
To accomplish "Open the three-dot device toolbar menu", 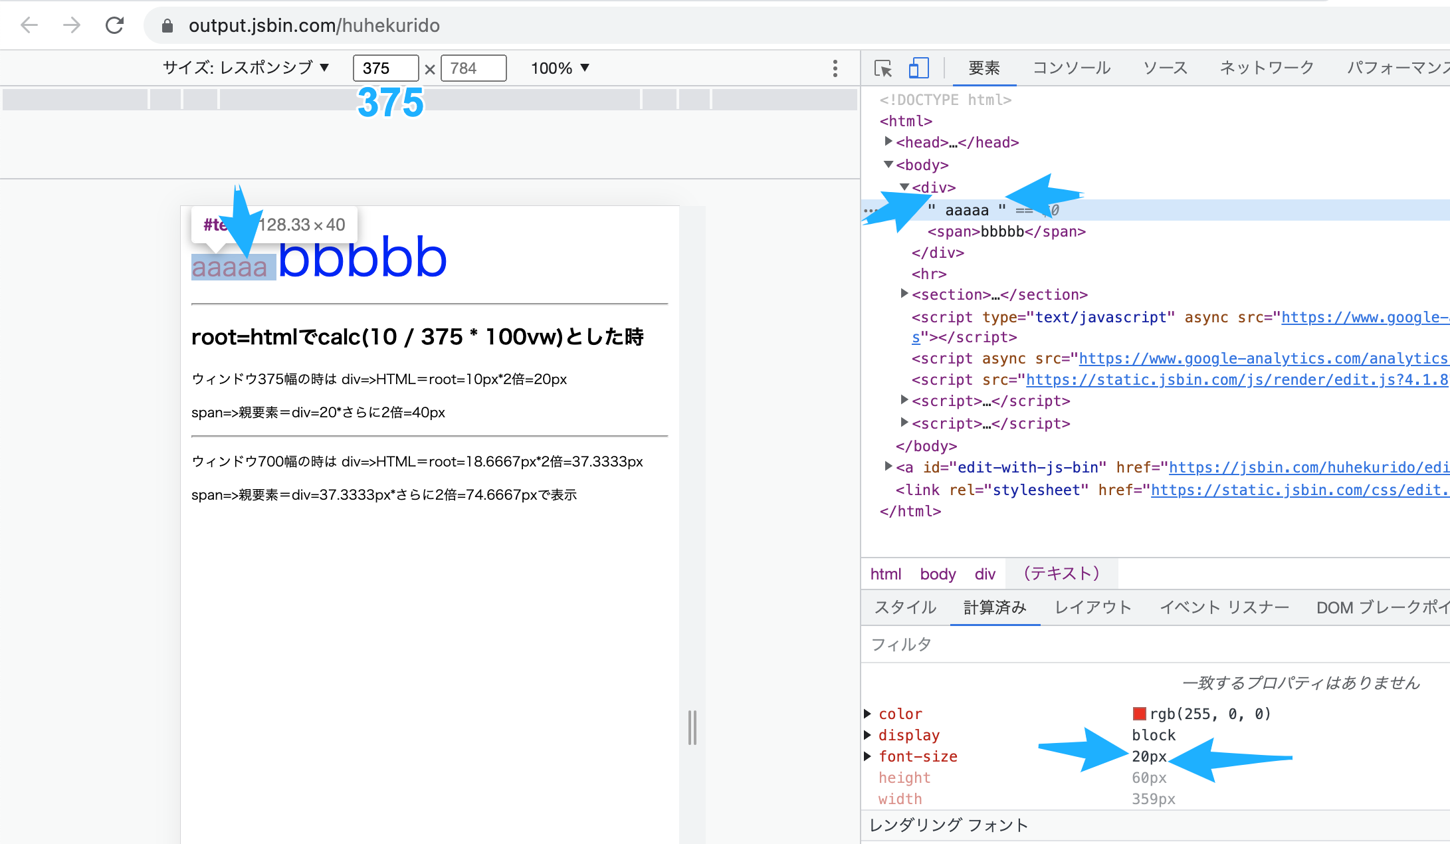I will tap(835, 68).
